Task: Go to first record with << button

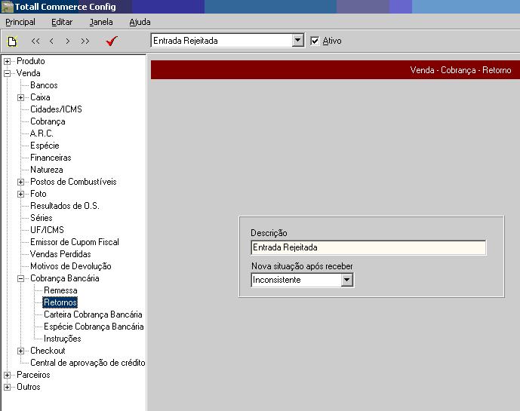Action: pyautogui.click(x=35, y=41)
